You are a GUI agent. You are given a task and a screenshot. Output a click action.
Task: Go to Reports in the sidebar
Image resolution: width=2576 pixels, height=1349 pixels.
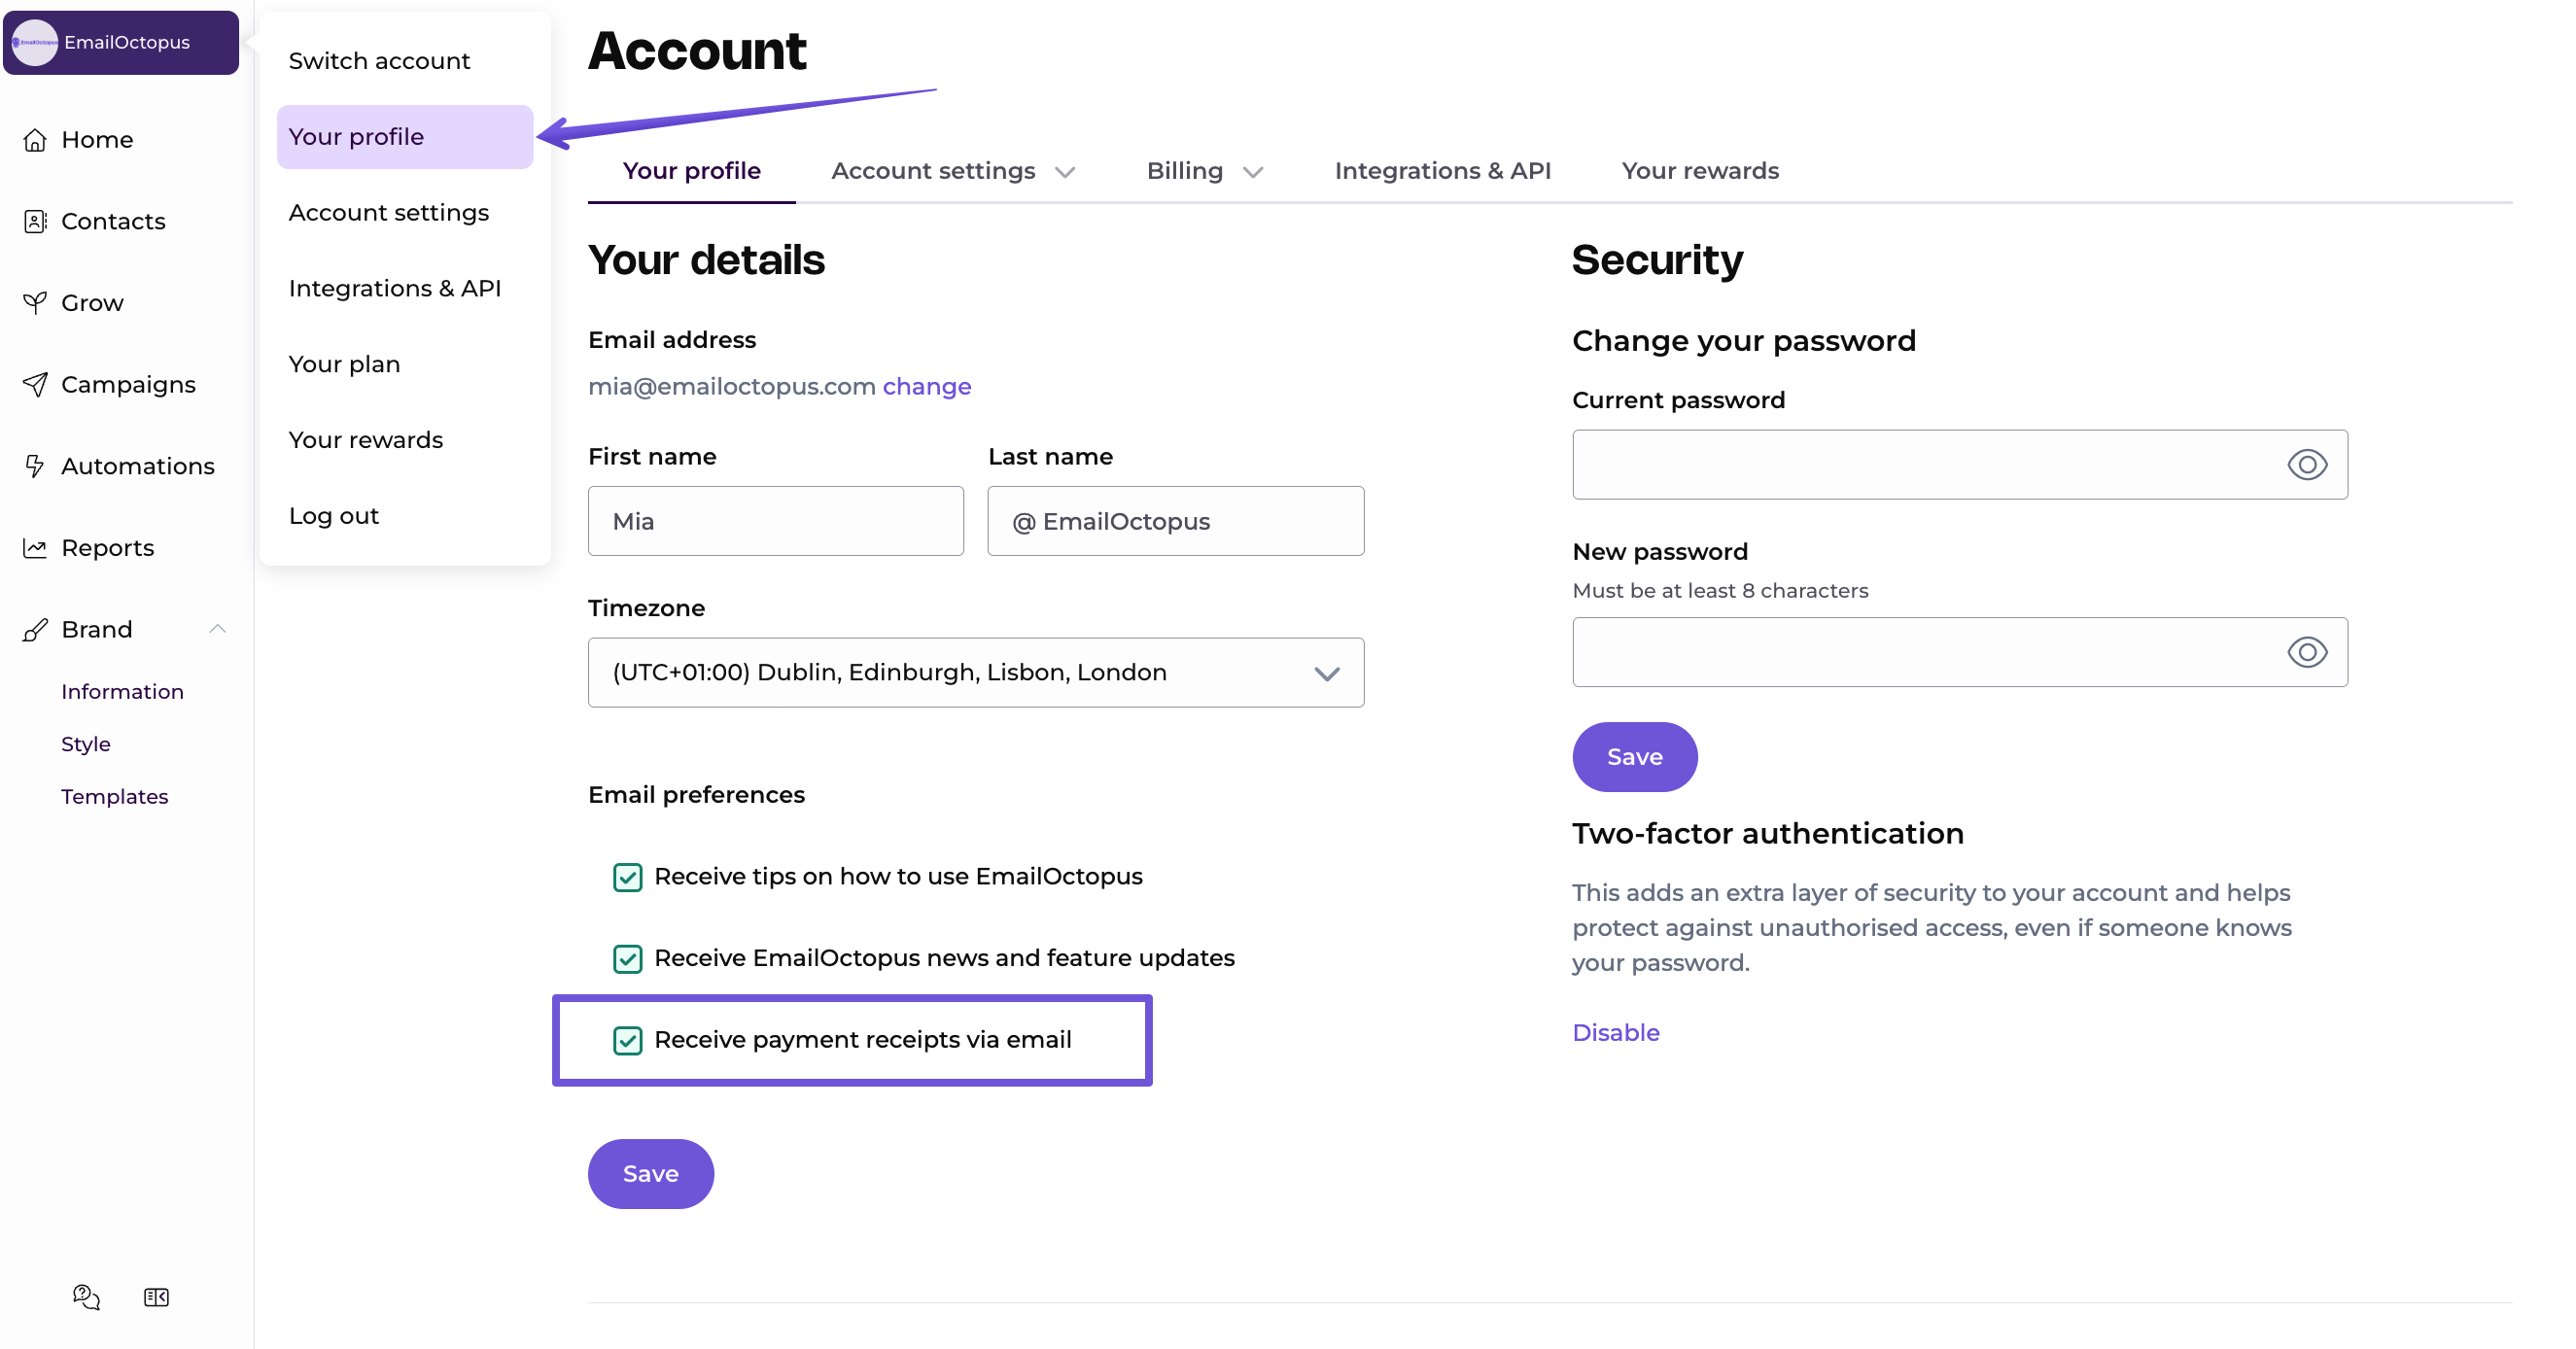point(107,548)
